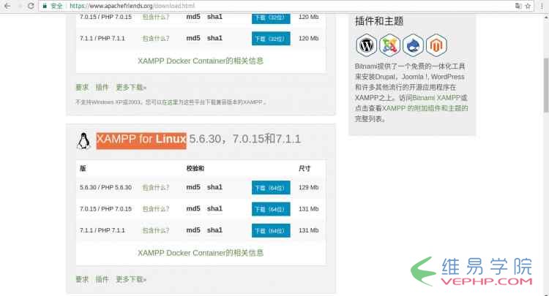Screen dimensions: 549x296
Task: Open 要求 requirements link in Windows section
Action: coord(82,87)
